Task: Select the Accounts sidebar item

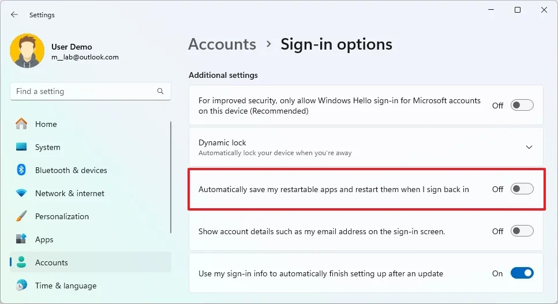Action: [x=91, y=262]
